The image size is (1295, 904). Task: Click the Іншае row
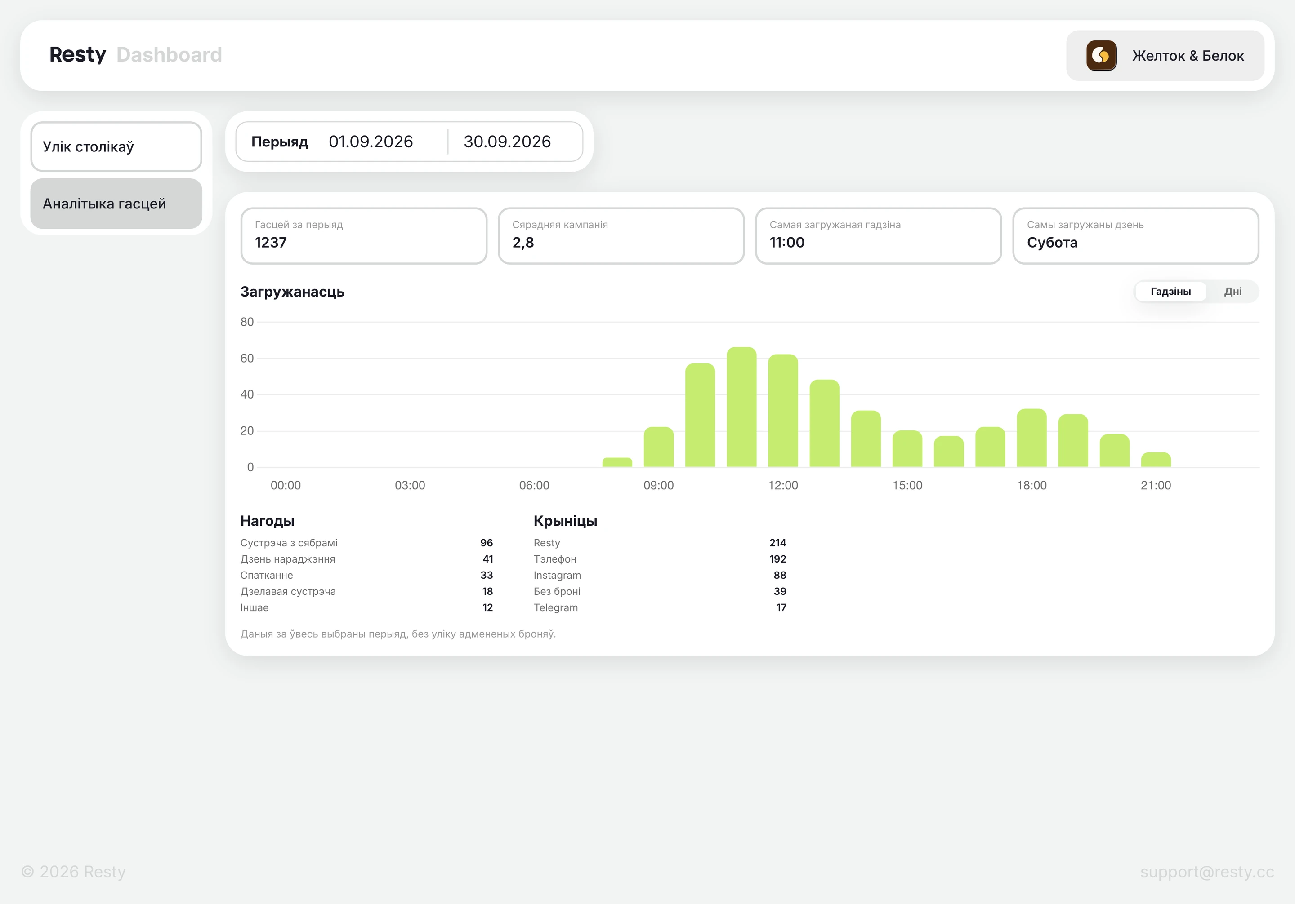click(x=366, y=607)
